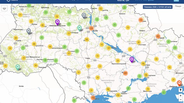
Task: Open the Пошук search button
Action: [x=178, y=6]
